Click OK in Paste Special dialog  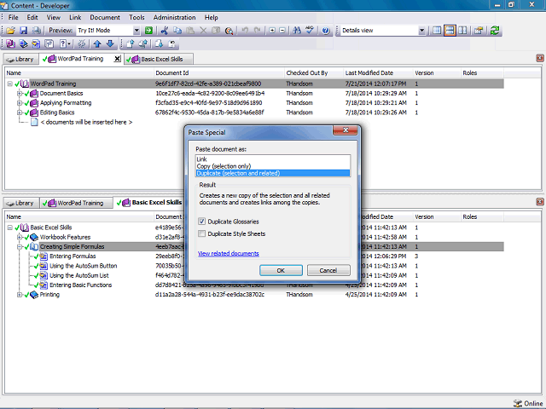click(x=281, y=270)
